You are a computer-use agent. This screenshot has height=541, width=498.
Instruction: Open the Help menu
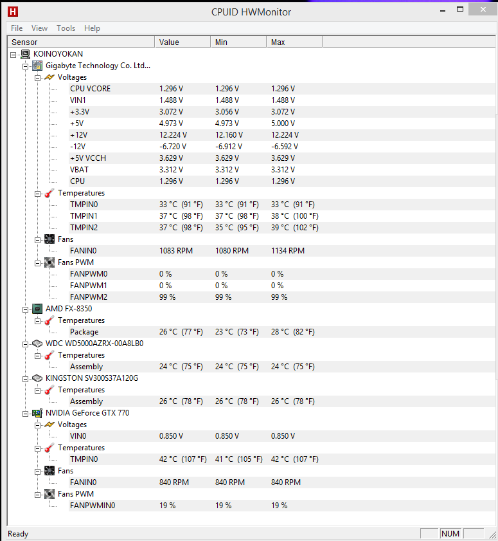point(92,28)
